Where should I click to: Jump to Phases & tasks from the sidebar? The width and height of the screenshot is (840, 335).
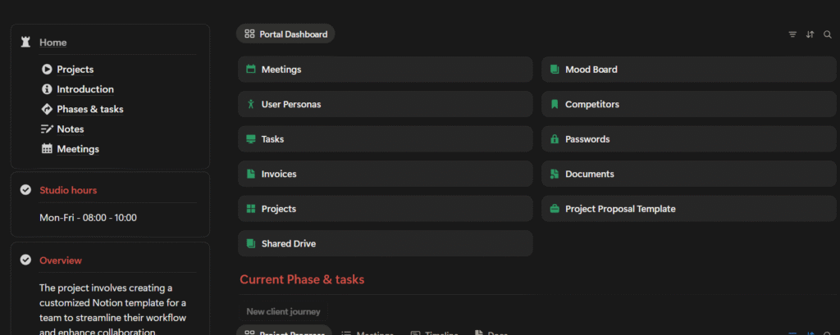(90, 109)
